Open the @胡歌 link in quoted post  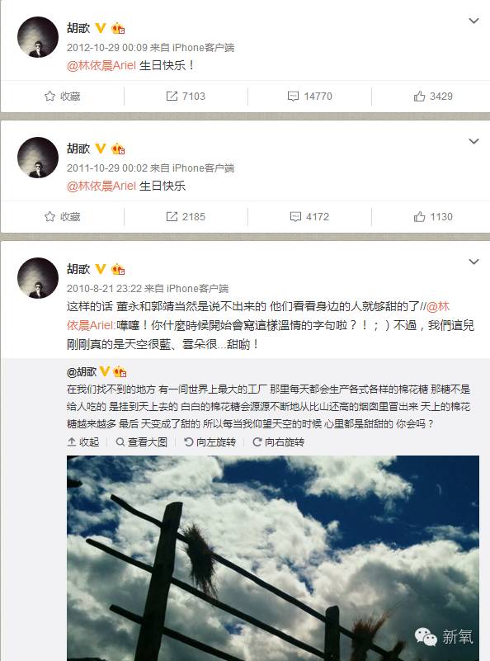tap(82, 372)
